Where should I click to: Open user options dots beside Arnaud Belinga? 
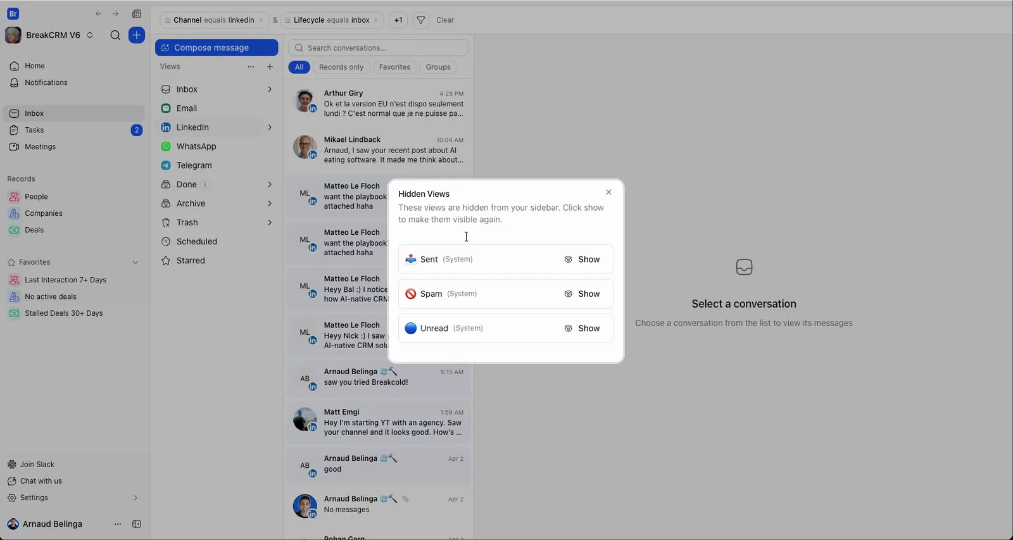(x=117, y=524)
